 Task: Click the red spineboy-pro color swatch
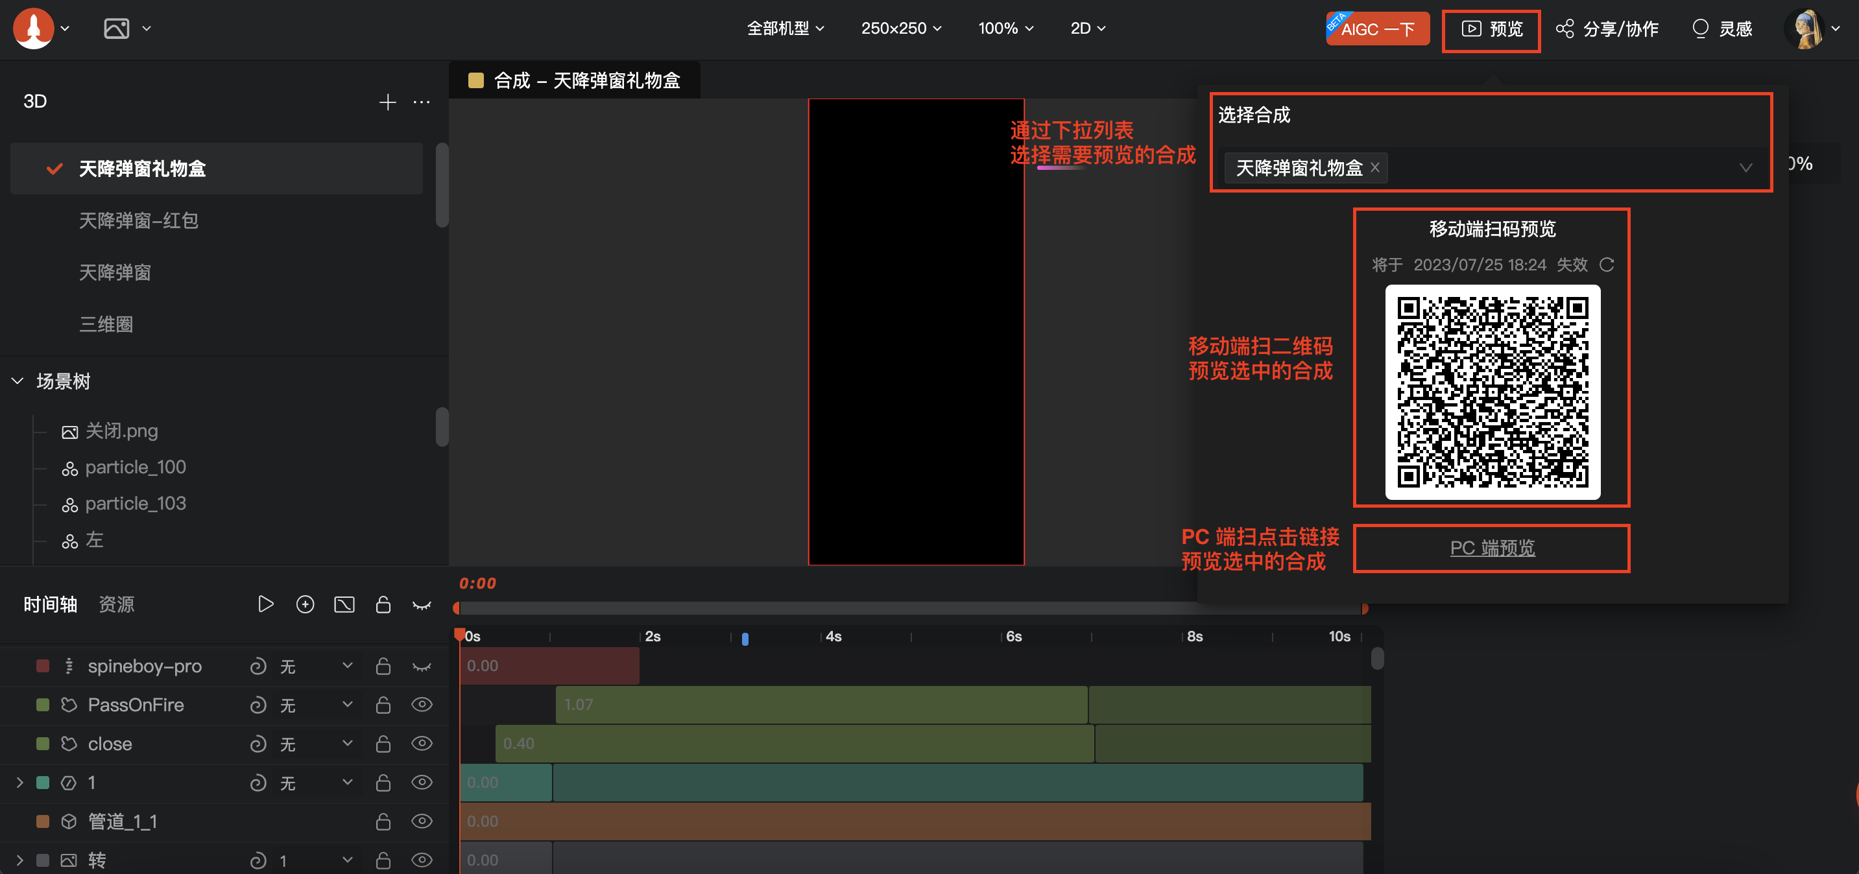click(x=43, y=666)
